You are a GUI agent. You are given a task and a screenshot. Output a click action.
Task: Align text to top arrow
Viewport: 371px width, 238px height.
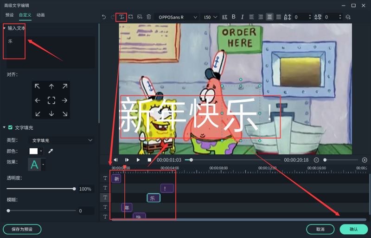click(x=51, y=86)
